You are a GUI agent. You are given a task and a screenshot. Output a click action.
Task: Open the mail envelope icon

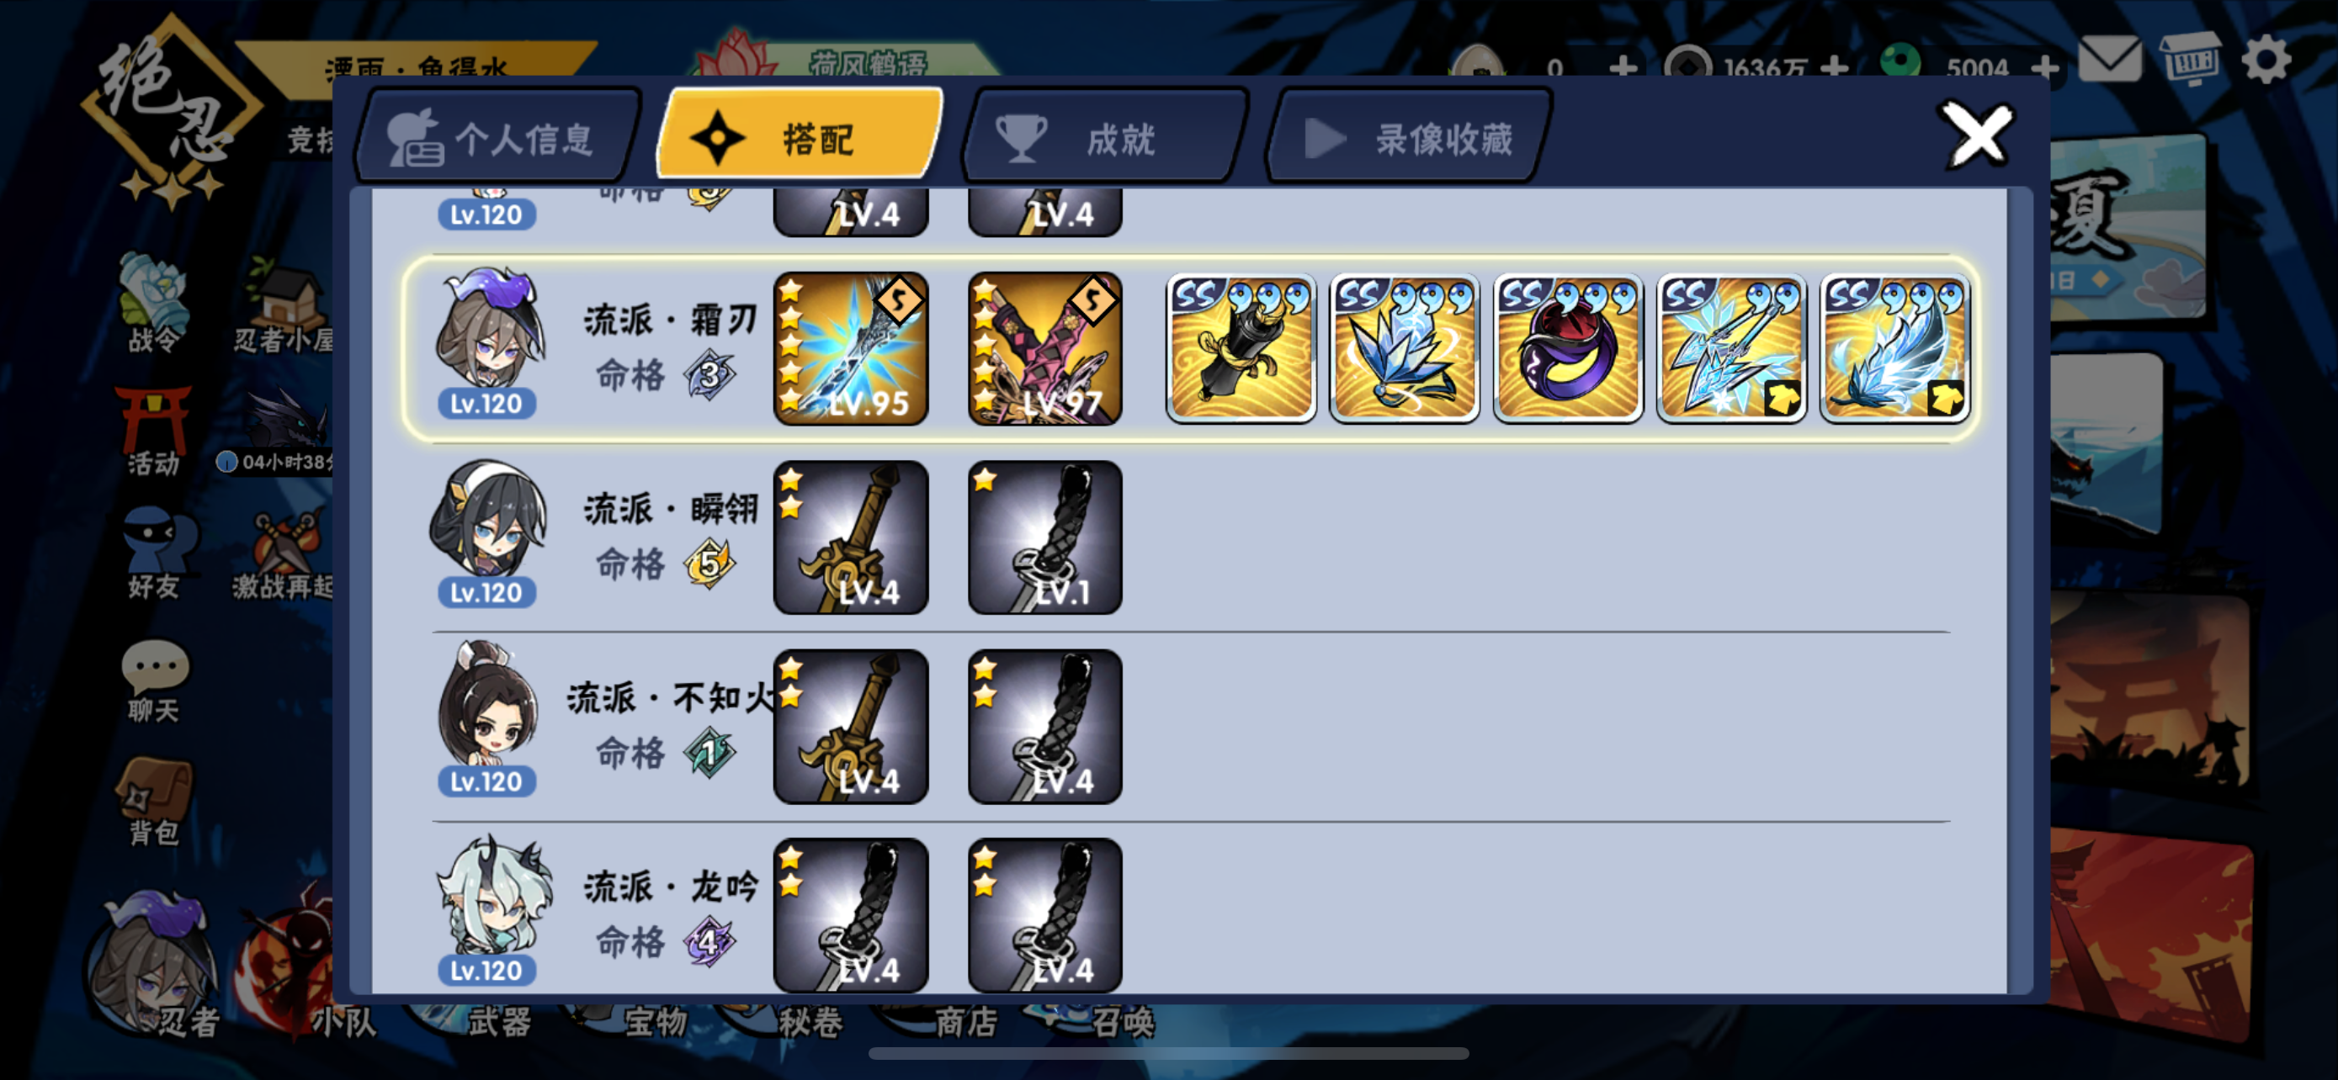click(x=2109, y=60)
